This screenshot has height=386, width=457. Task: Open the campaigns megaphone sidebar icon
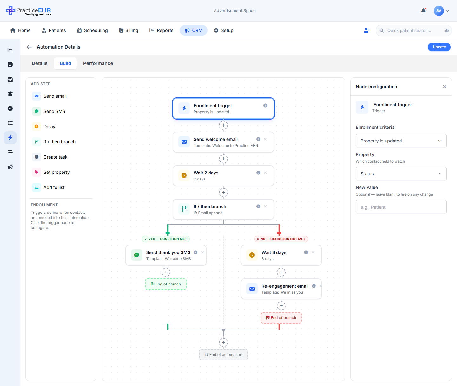10,167
